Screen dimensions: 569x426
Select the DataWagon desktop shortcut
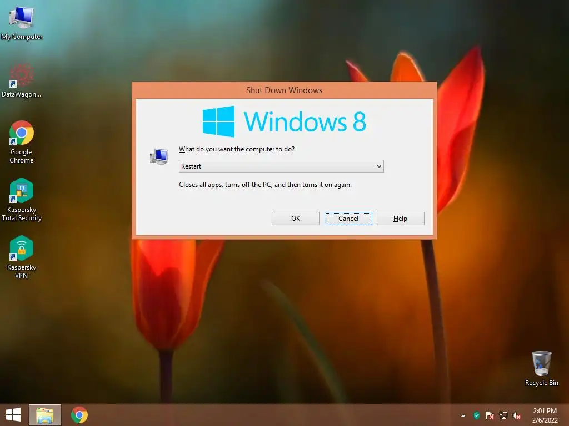click(22, 80)
